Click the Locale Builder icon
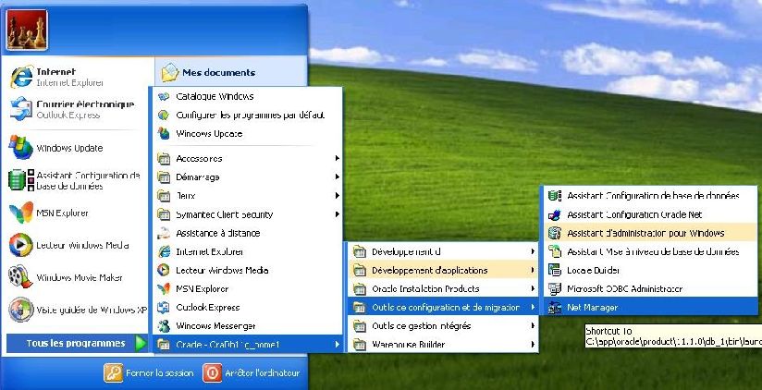The height and width of the screenshot is (390, 762). [555, 270]
